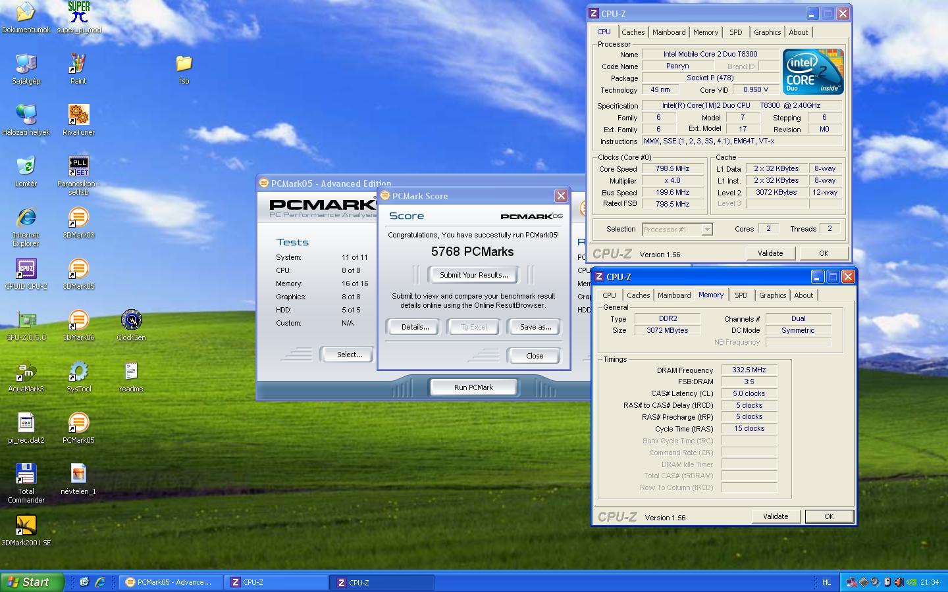Open CPUID CPU-Z desktop icon
Image resolution: width=948 pixels, height=592 pixels.
(x=26, y=274)
